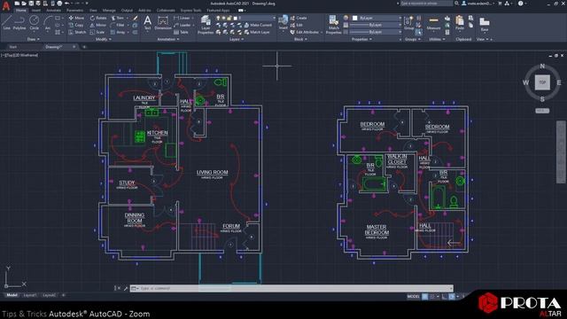
Task: Click the Move tool in Modify panel
Action: 76,18
